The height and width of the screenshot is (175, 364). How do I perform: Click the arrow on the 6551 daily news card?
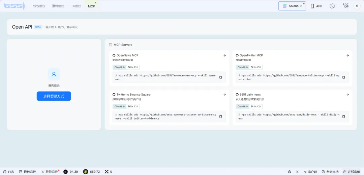point(347,95)
